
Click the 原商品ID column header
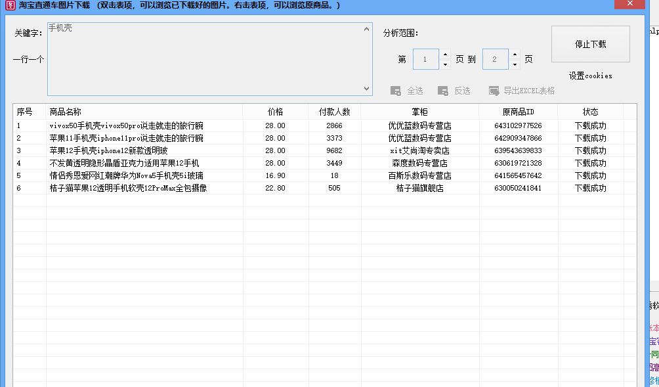pyautogui.click(x=521, y=112)
